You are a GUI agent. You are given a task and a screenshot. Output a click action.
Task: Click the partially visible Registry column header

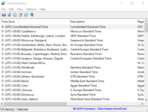click(x=140, y=22)
